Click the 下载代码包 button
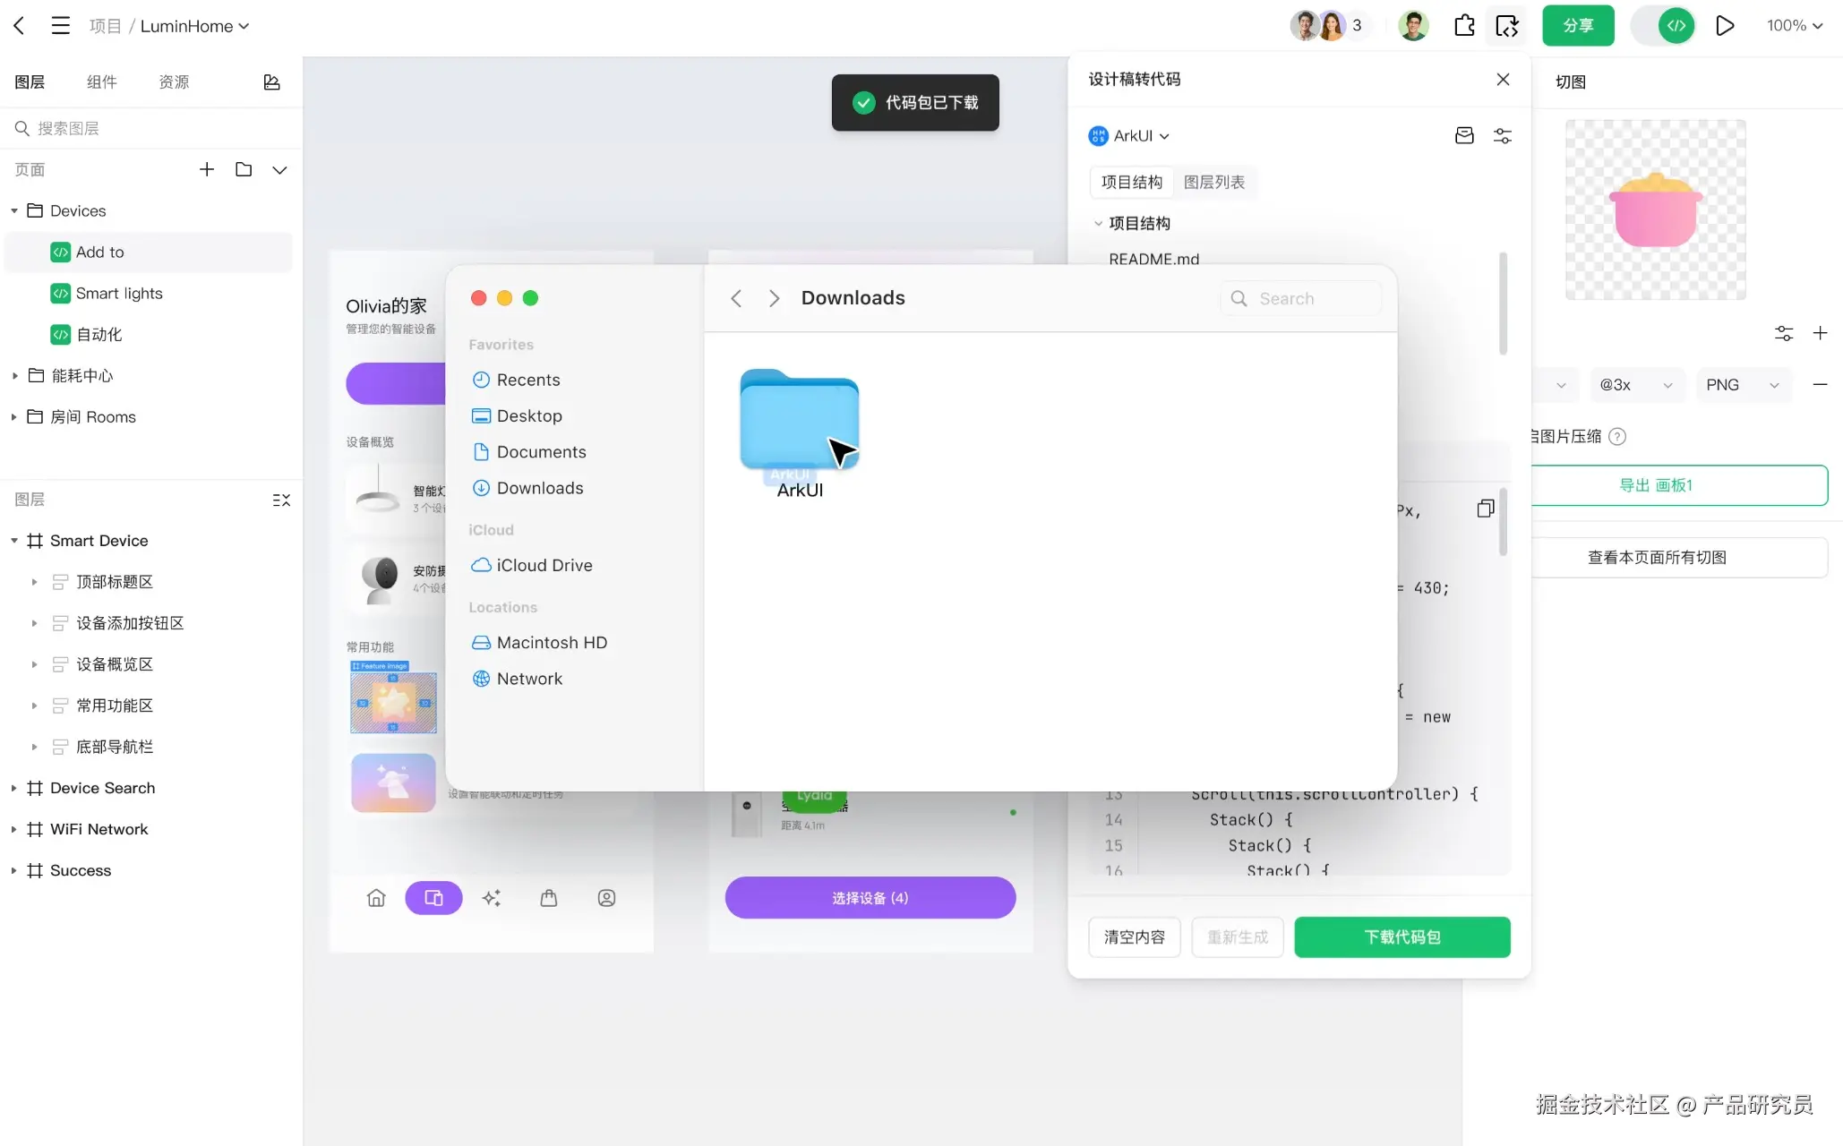 click(x=1402, y=936)
